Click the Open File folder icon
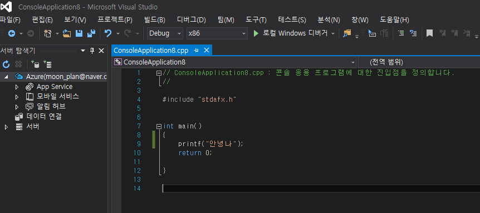Image resolution: width=480 pixels, height=213 pixels. click(67, 33)
